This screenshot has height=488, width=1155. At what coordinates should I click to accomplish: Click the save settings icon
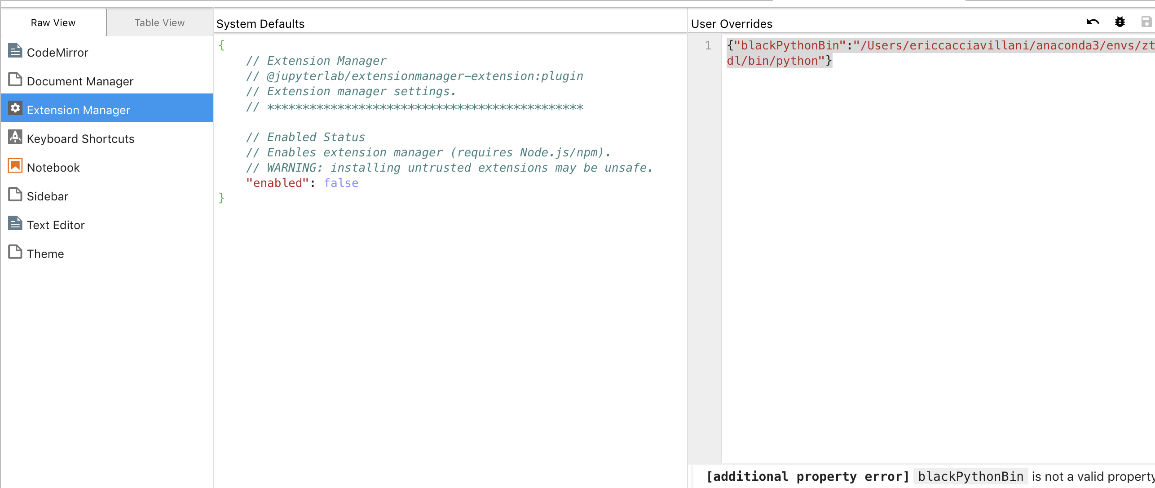coord(1146,22)
